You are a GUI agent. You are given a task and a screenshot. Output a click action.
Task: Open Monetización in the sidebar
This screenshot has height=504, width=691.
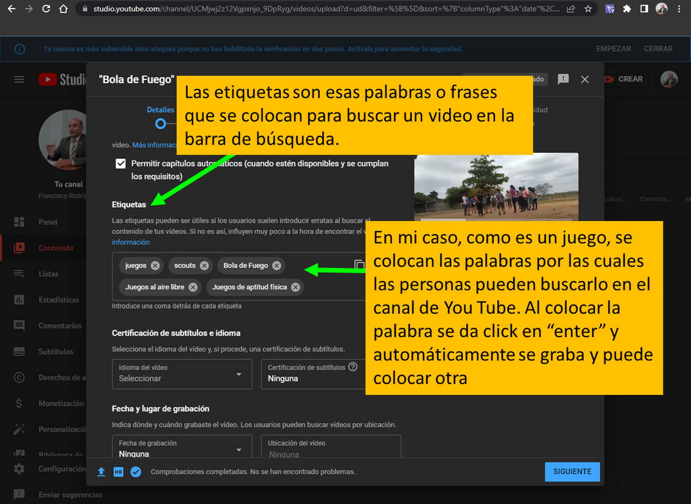(43, 404)
